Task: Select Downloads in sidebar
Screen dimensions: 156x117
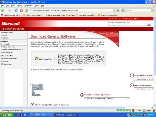Action: [14, 44]
